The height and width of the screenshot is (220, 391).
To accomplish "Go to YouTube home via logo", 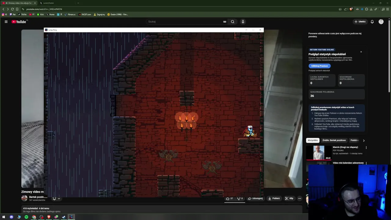I will coord(19,22).
